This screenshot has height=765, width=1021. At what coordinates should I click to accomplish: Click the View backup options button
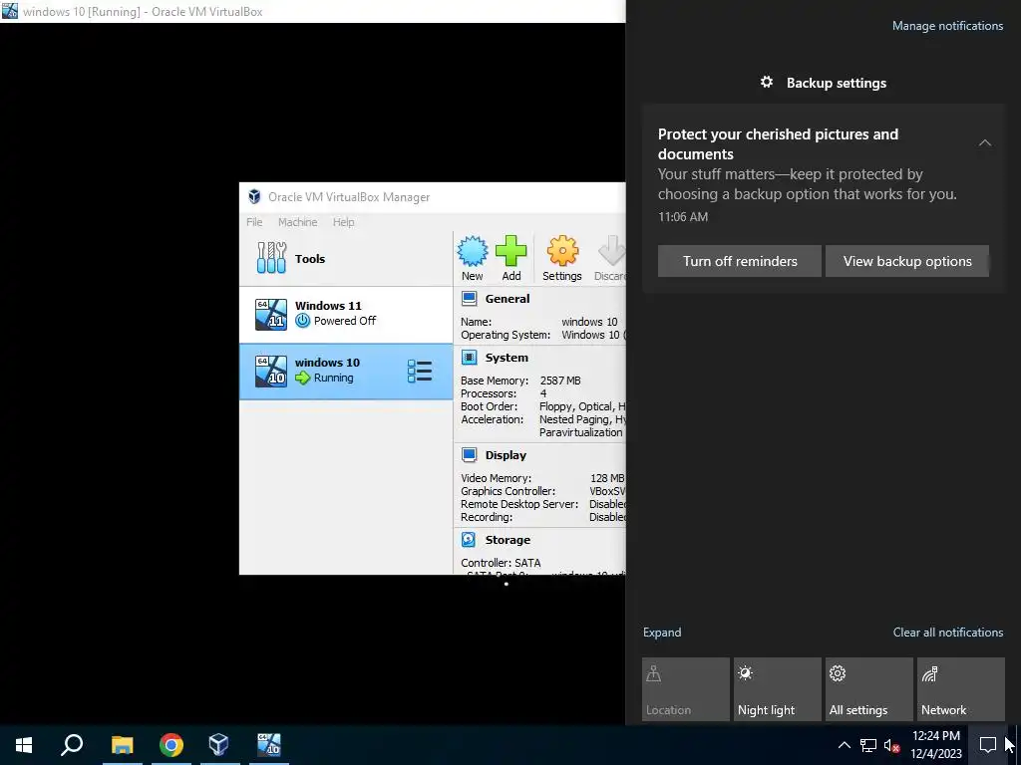pyautogui.click(x=907, y=261)
